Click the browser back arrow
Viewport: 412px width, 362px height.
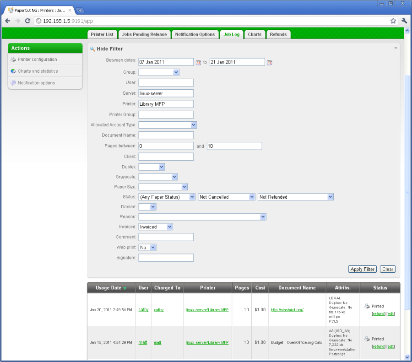tap(8, 21)
